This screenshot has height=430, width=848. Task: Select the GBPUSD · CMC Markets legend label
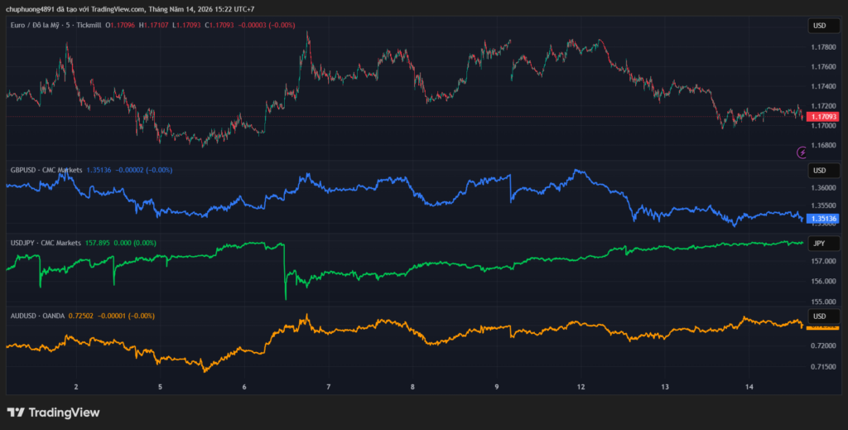(x=46, y=171)
